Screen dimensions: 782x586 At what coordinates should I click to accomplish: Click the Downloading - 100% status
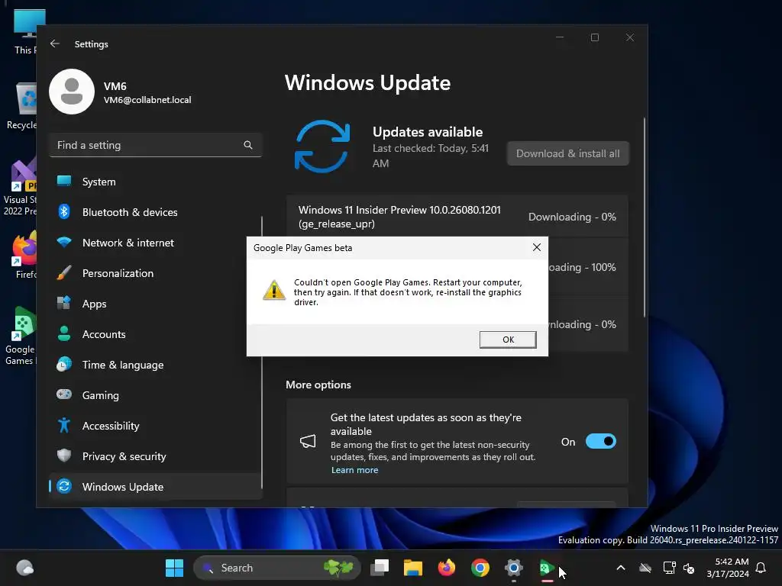581,267
